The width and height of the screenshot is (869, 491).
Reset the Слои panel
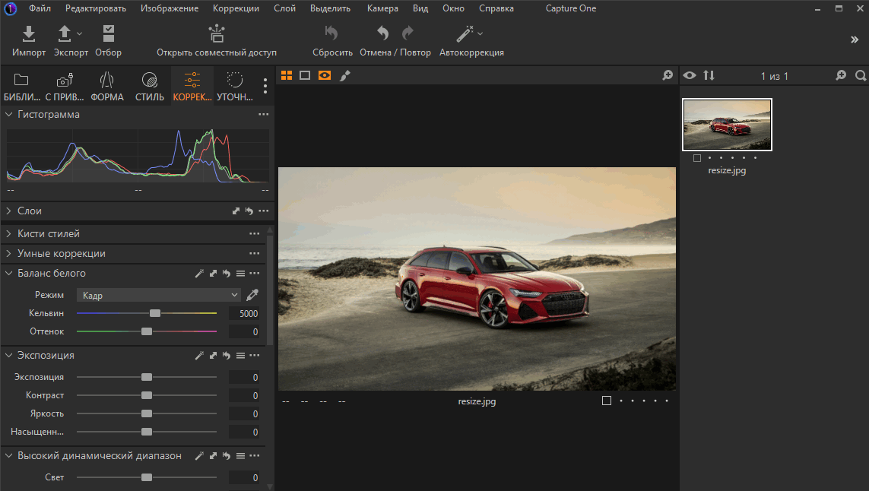point(249,211)
